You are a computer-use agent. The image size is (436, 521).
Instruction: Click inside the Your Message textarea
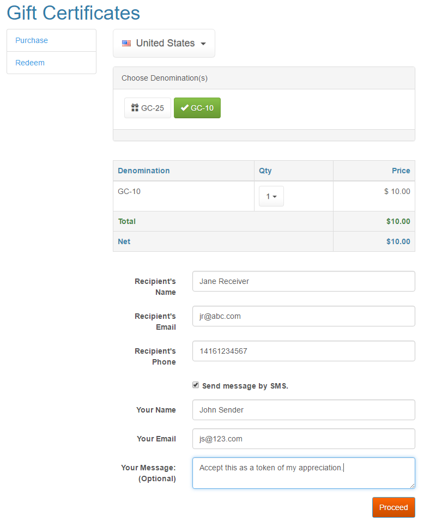[304, 473]
